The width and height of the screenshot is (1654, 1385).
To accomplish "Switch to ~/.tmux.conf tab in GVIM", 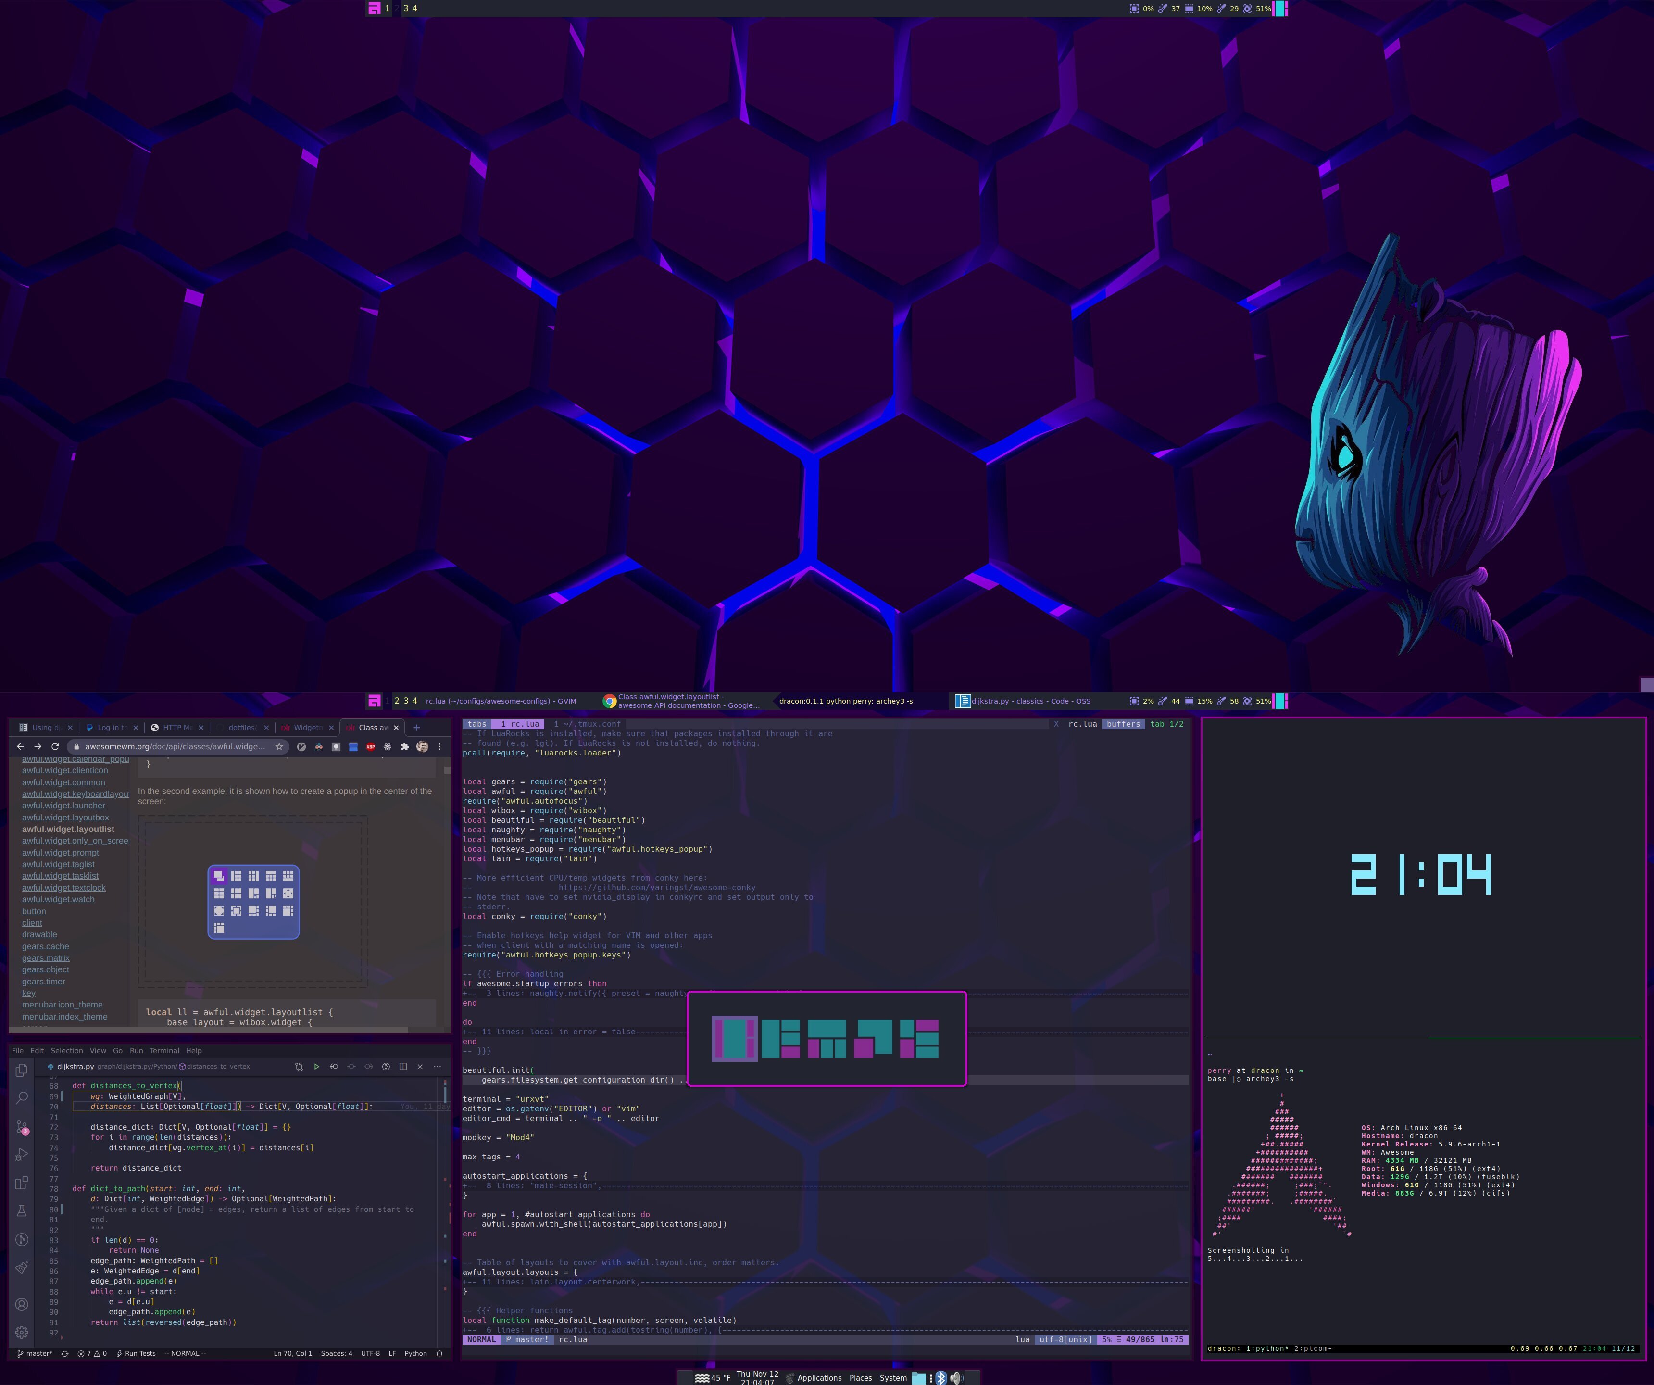I will (587, 724).
